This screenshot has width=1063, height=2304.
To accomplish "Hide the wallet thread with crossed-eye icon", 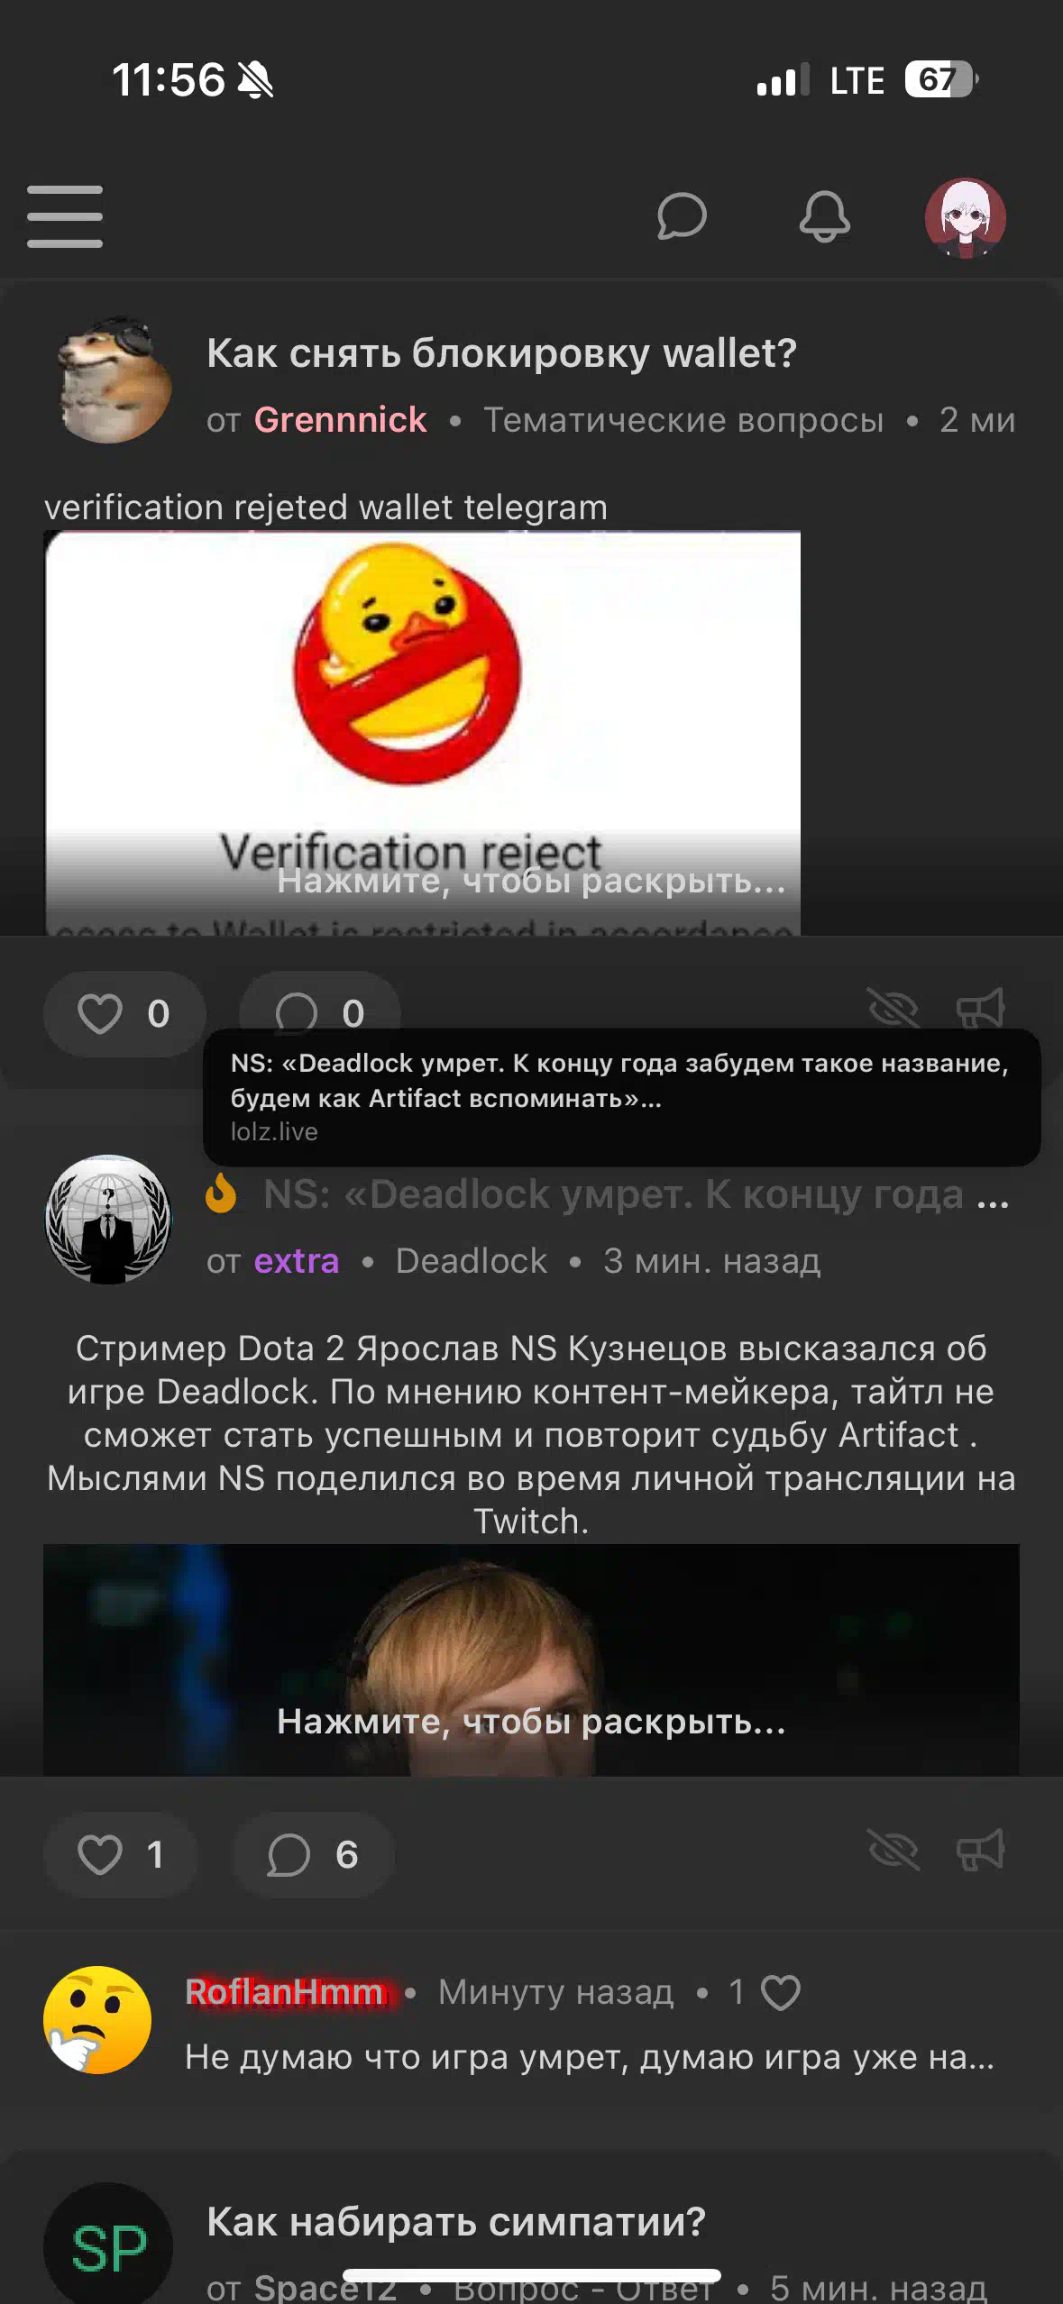I will tap(893, 1009).
